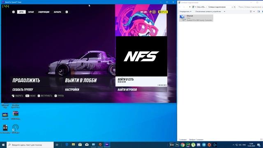Click Отключение сетевого устройства in the toolbar

tap(208, 12)
